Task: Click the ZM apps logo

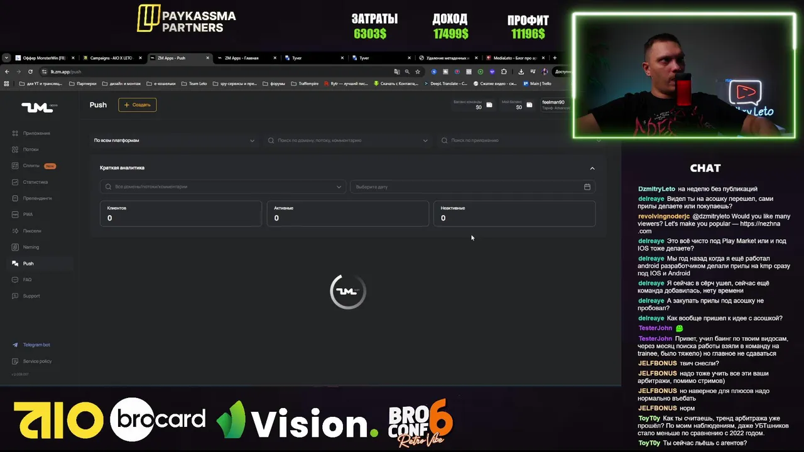Action: pos(39,107)
